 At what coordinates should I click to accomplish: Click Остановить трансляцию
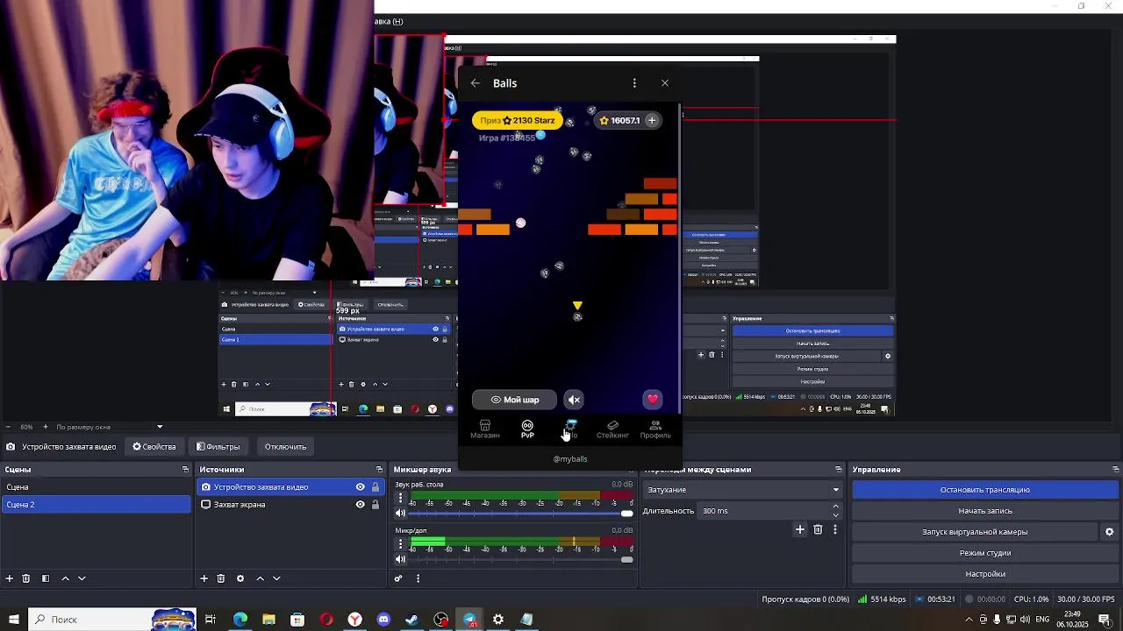pos(985,490)
